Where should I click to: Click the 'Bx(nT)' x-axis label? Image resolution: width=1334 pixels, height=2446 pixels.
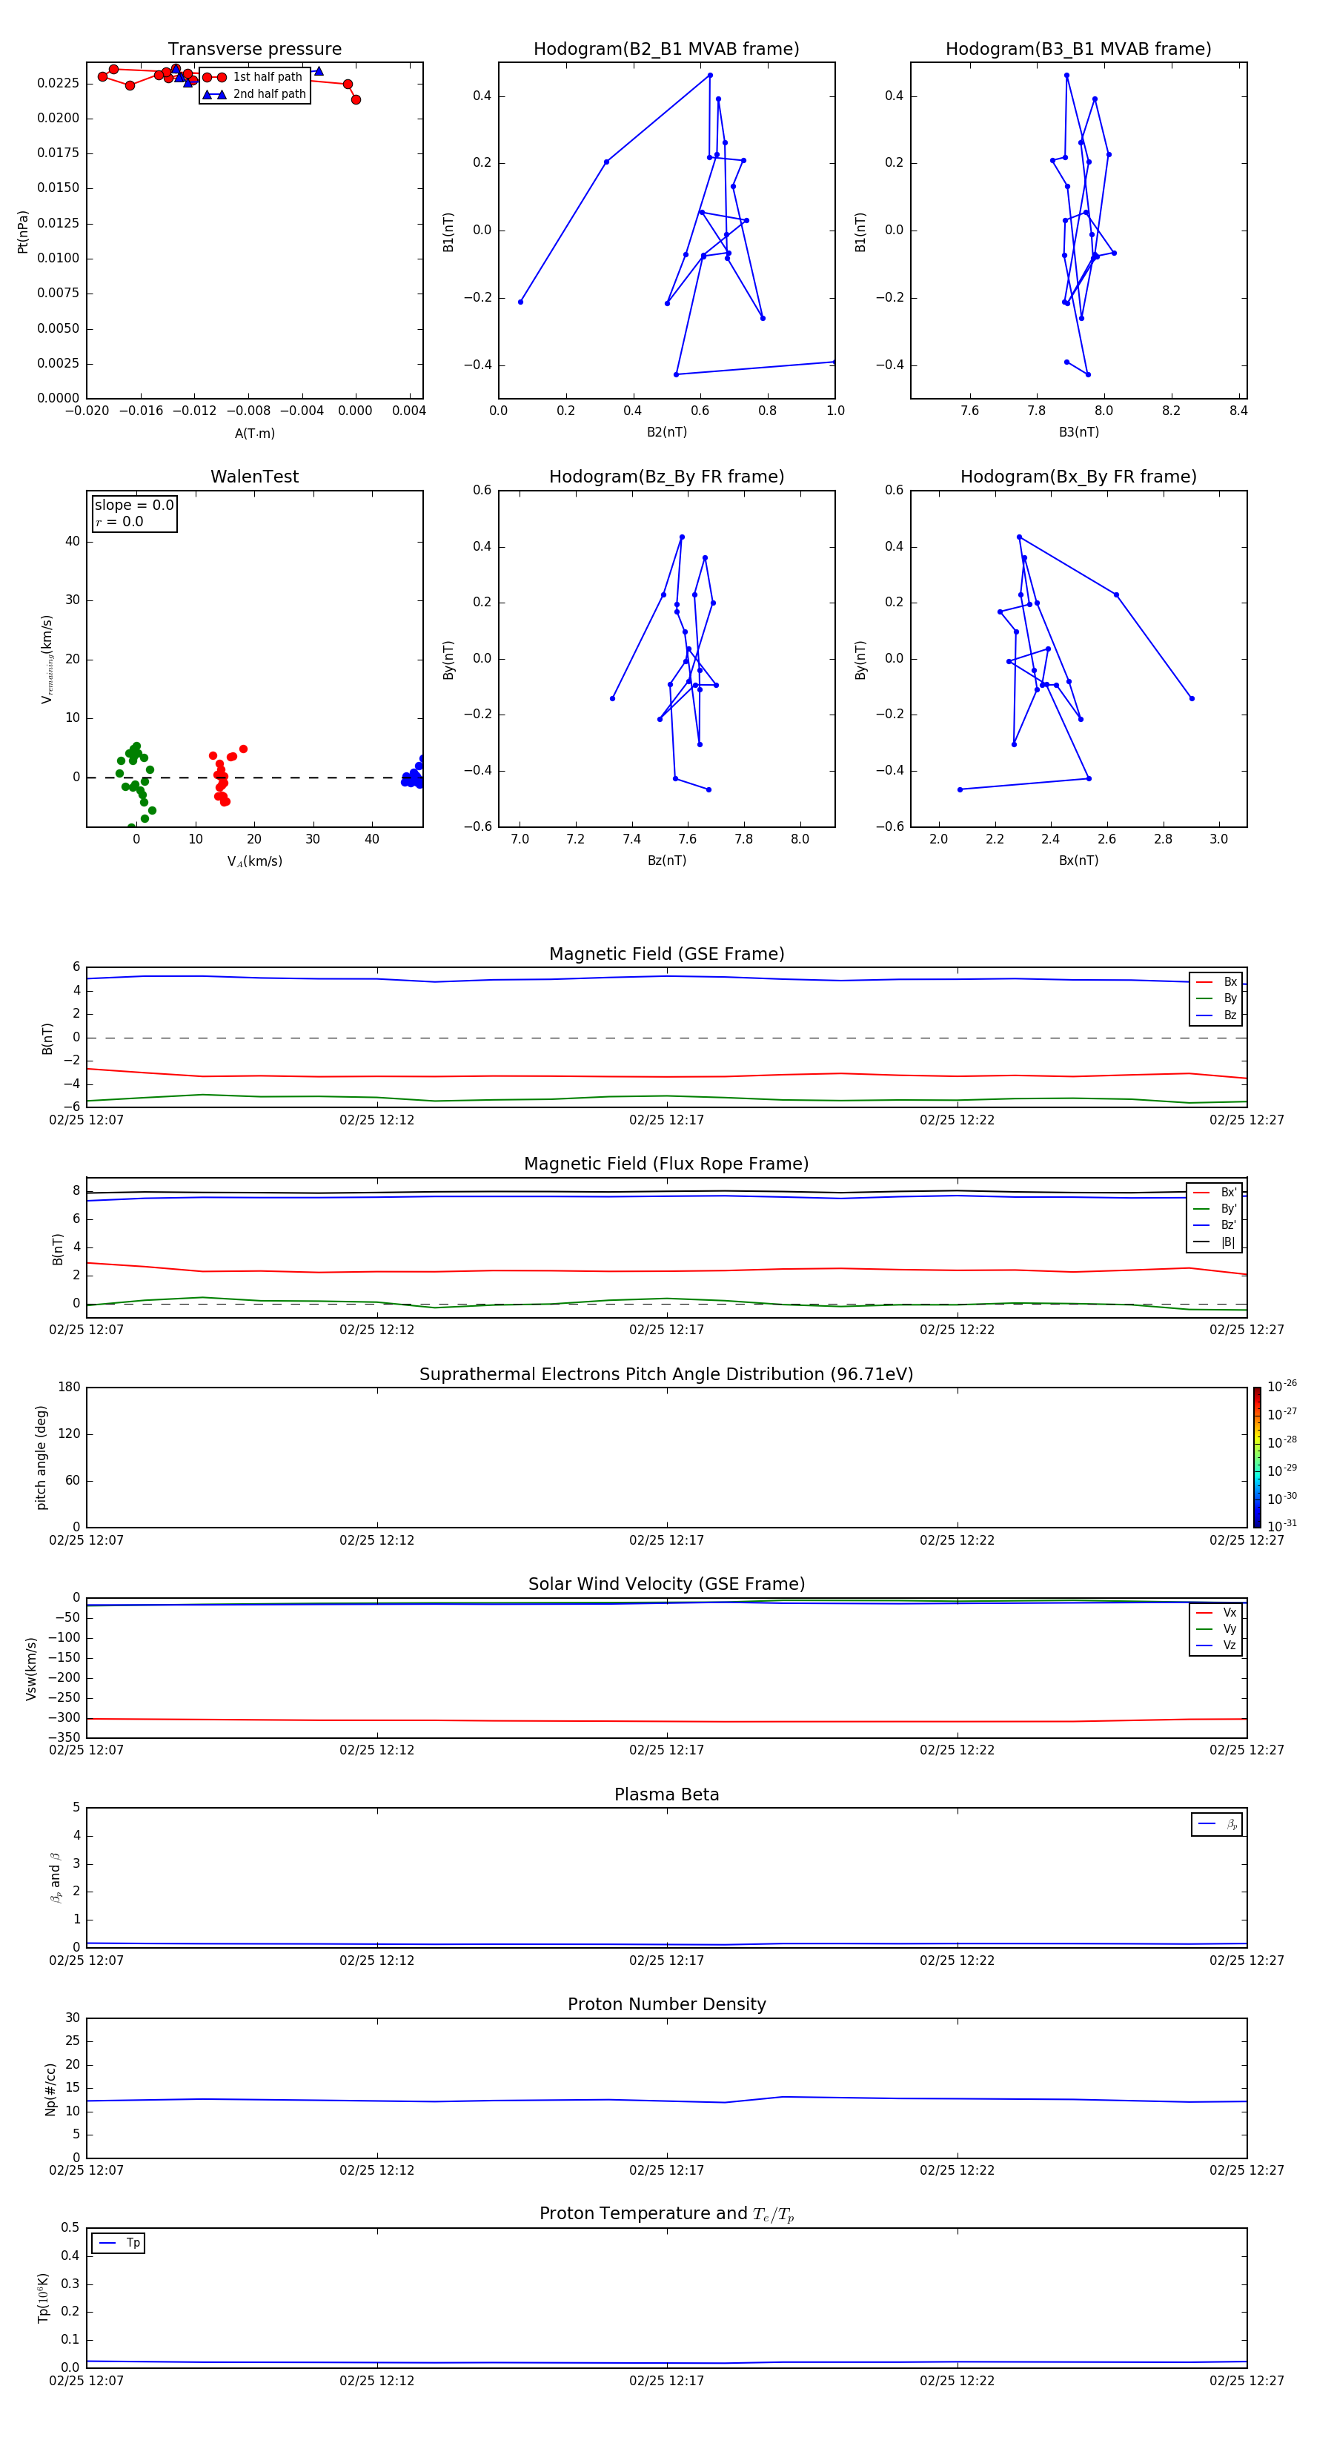point(1078,861)
